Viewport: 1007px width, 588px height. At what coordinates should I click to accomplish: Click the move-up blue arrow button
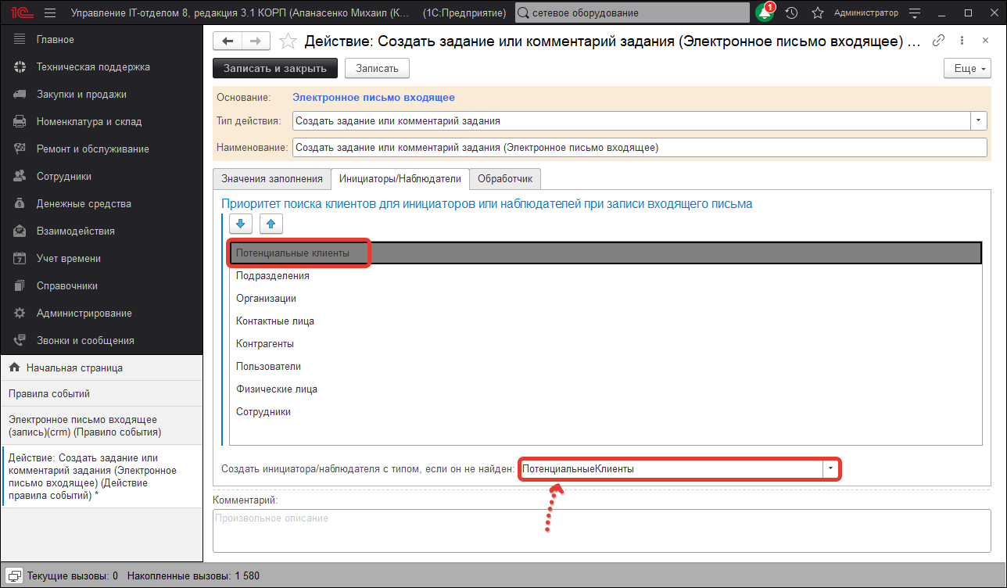pyautogui.click(x=271, y=224)
